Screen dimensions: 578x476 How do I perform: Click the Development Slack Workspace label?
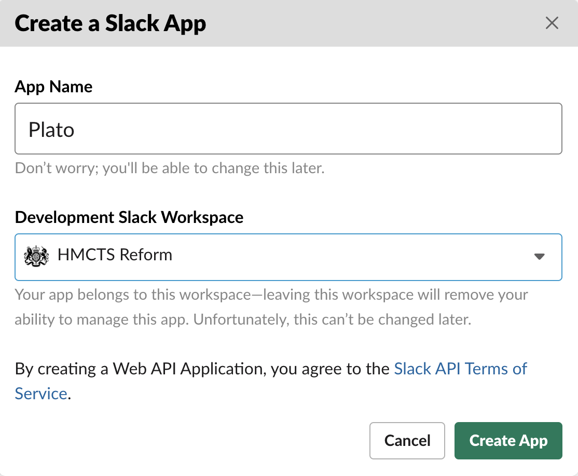129,217
